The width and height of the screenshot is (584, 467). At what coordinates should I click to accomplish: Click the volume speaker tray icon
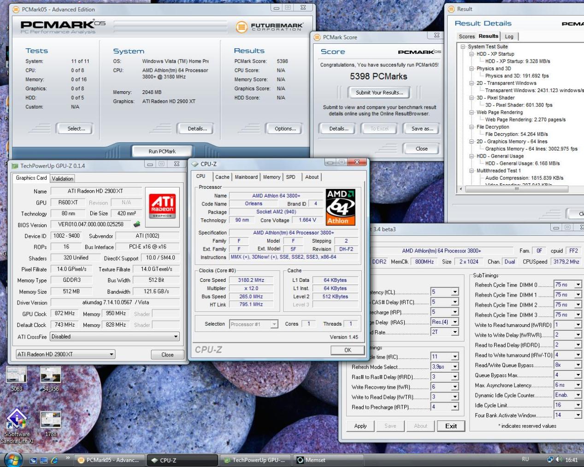559,460
